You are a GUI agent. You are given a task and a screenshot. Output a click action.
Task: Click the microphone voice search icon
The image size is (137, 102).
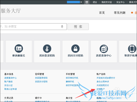[62, 27]
